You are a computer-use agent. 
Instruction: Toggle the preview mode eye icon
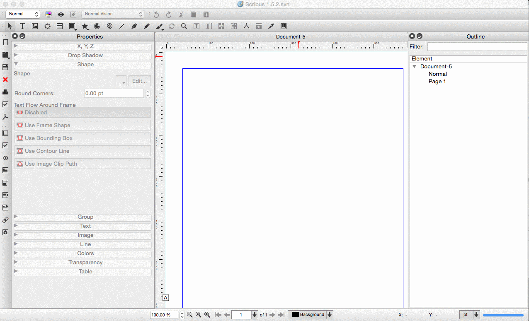[61, 14]
